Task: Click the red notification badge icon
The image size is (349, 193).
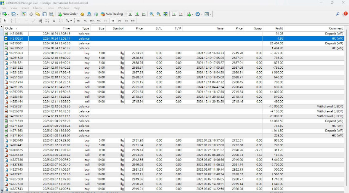Action: click(x=346, y=13)
